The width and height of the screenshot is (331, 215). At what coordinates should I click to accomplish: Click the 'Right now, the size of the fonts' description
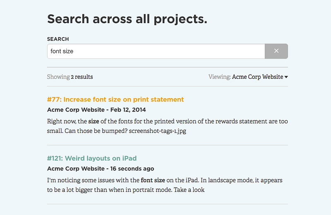168,126
